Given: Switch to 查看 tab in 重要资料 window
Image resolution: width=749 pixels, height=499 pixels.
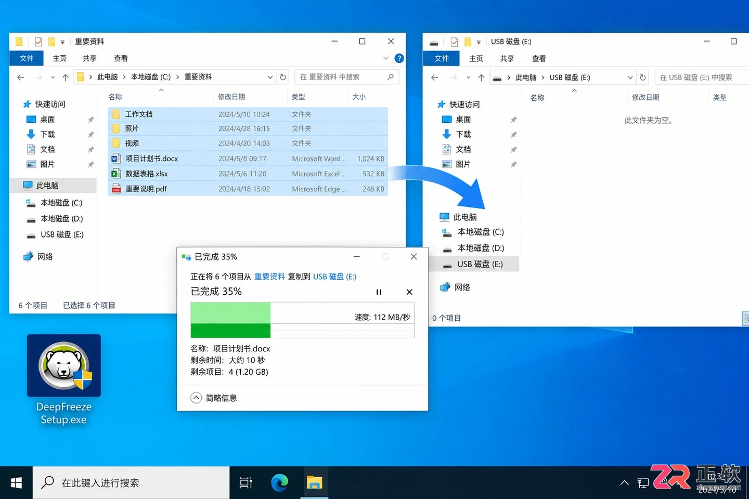Looking at the screenshot, I should (x=121, y=58).
